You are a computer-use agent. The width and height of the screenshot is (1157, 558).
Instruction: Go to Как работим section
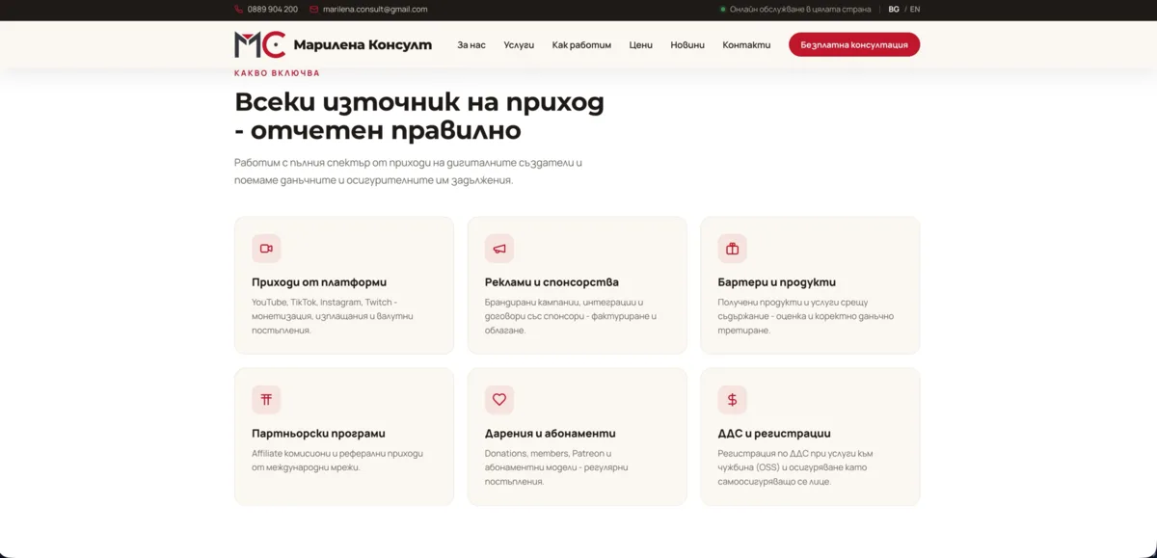point(581,45)
